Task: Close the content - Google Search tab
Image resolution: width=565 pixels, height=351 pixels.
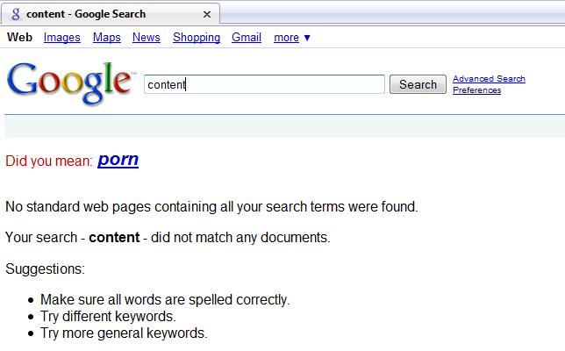Action: click(x=207, y=14)
